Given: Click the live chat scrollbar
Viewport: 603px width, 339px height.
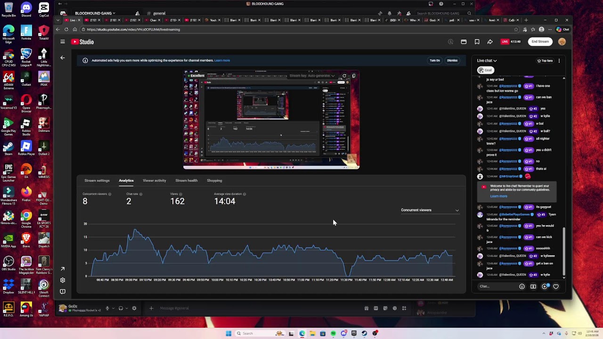Looking at the screenshot, I should (x=564, y=252).
